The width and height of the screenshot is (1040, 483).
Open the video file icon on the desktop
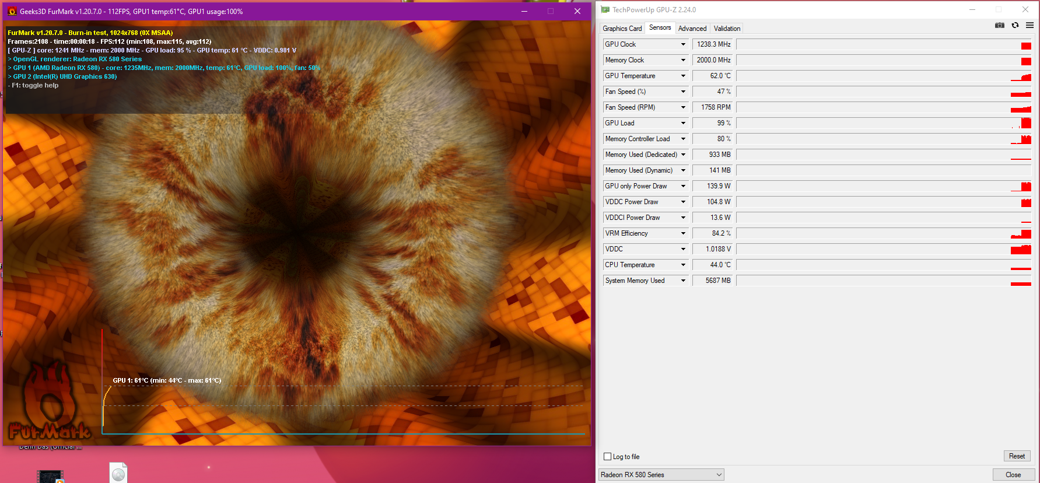pyautogui.click(x=50, y=476)
